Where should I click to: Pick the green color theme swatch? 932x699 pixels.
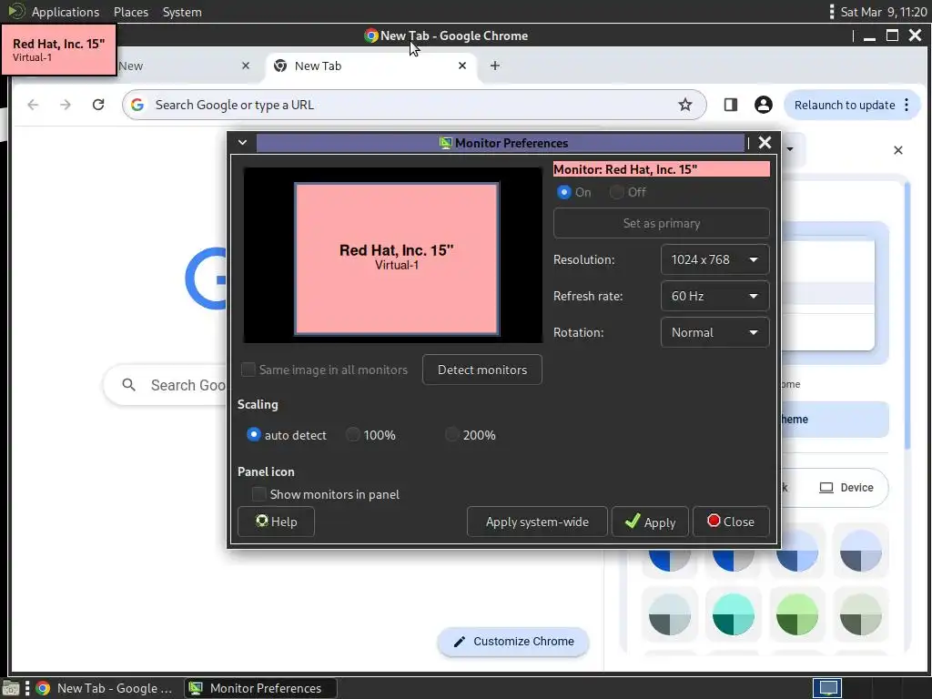point(796,614)
